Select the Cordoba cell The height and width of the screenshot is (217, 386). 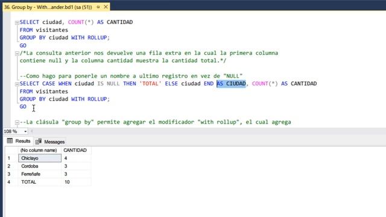tap(40, 166)
